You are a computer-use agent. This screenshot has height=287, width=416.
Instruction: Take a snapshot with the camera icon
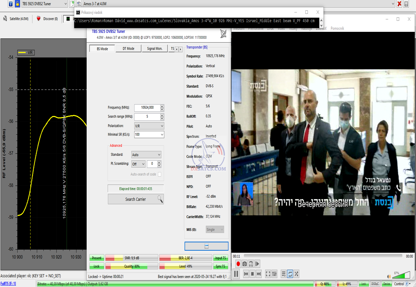244,264
